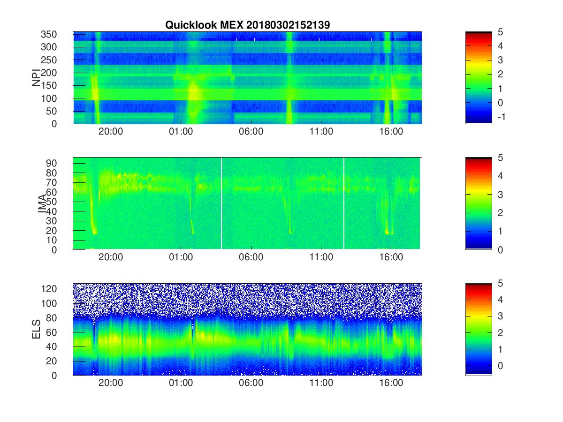Click the 11:00 tick under the IMA panel

[x=321, y=257]
